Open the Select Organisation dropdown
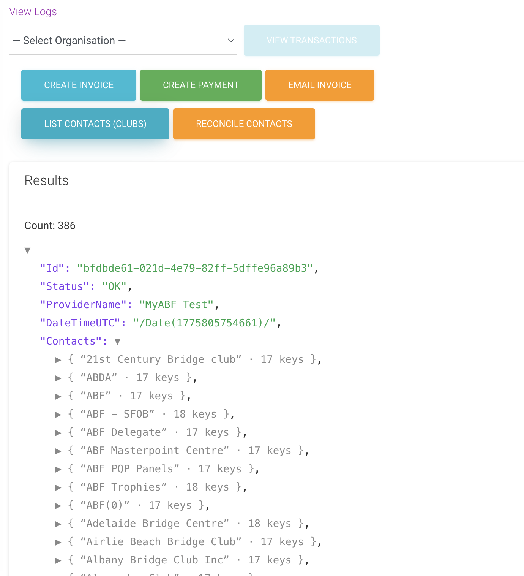Viewport: 524px width, 576px height. click(123, 41)
